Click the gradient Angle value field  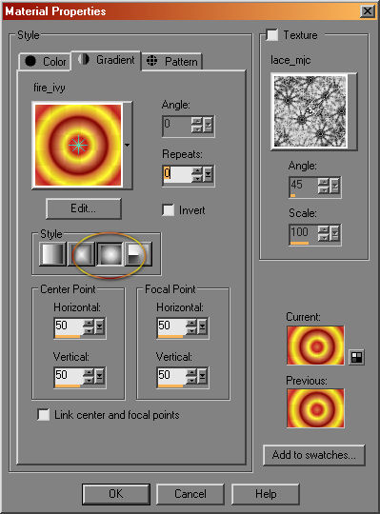(x=177, y=125)
